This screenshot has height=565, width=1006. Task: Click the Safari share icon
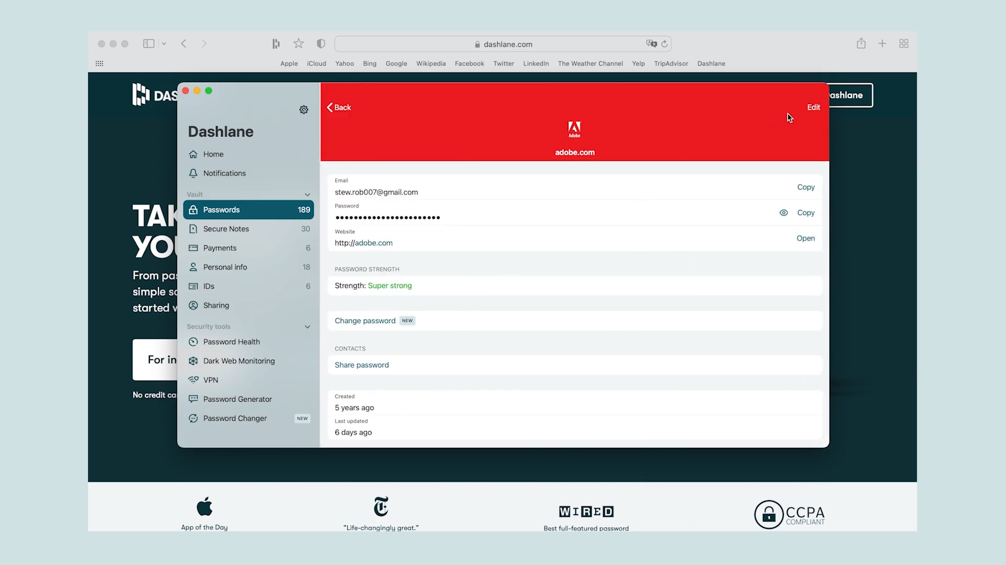click(x=861, y=43)
